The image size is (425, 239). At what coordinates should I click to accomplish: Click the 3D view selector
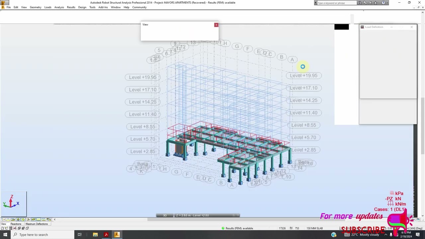click(x=165, y=215)
